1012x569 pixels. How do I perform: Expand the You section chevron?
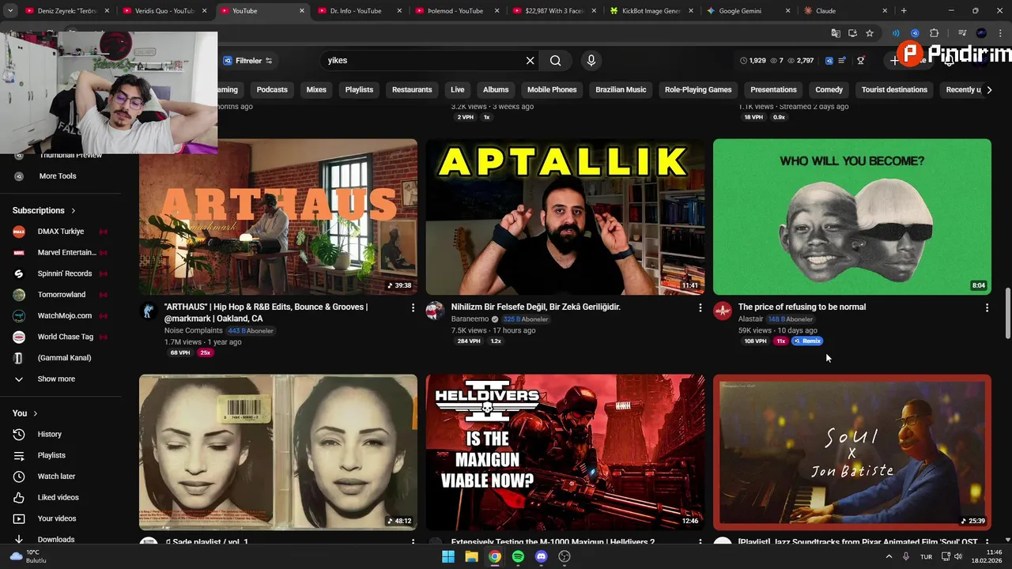pos(36,413)
